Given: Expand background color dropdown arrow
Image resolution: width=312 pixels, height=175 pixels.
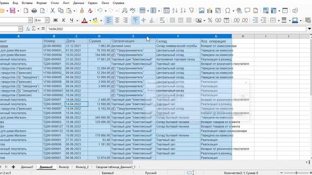Looking at the screenshot, I should (101, 20).
